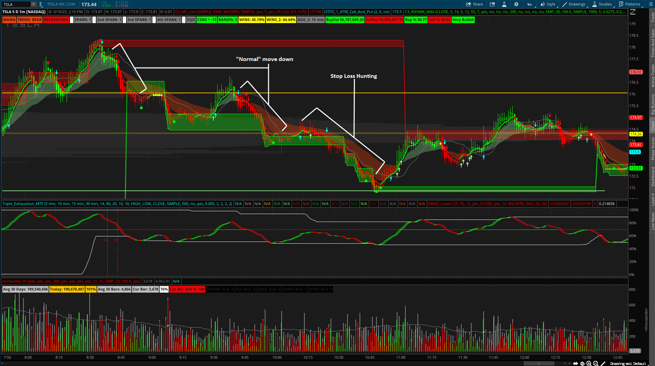Click the flask Edit Studies icon

point(504,4)
